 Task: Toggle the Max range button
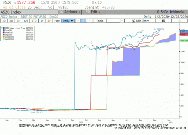[57, 21]
